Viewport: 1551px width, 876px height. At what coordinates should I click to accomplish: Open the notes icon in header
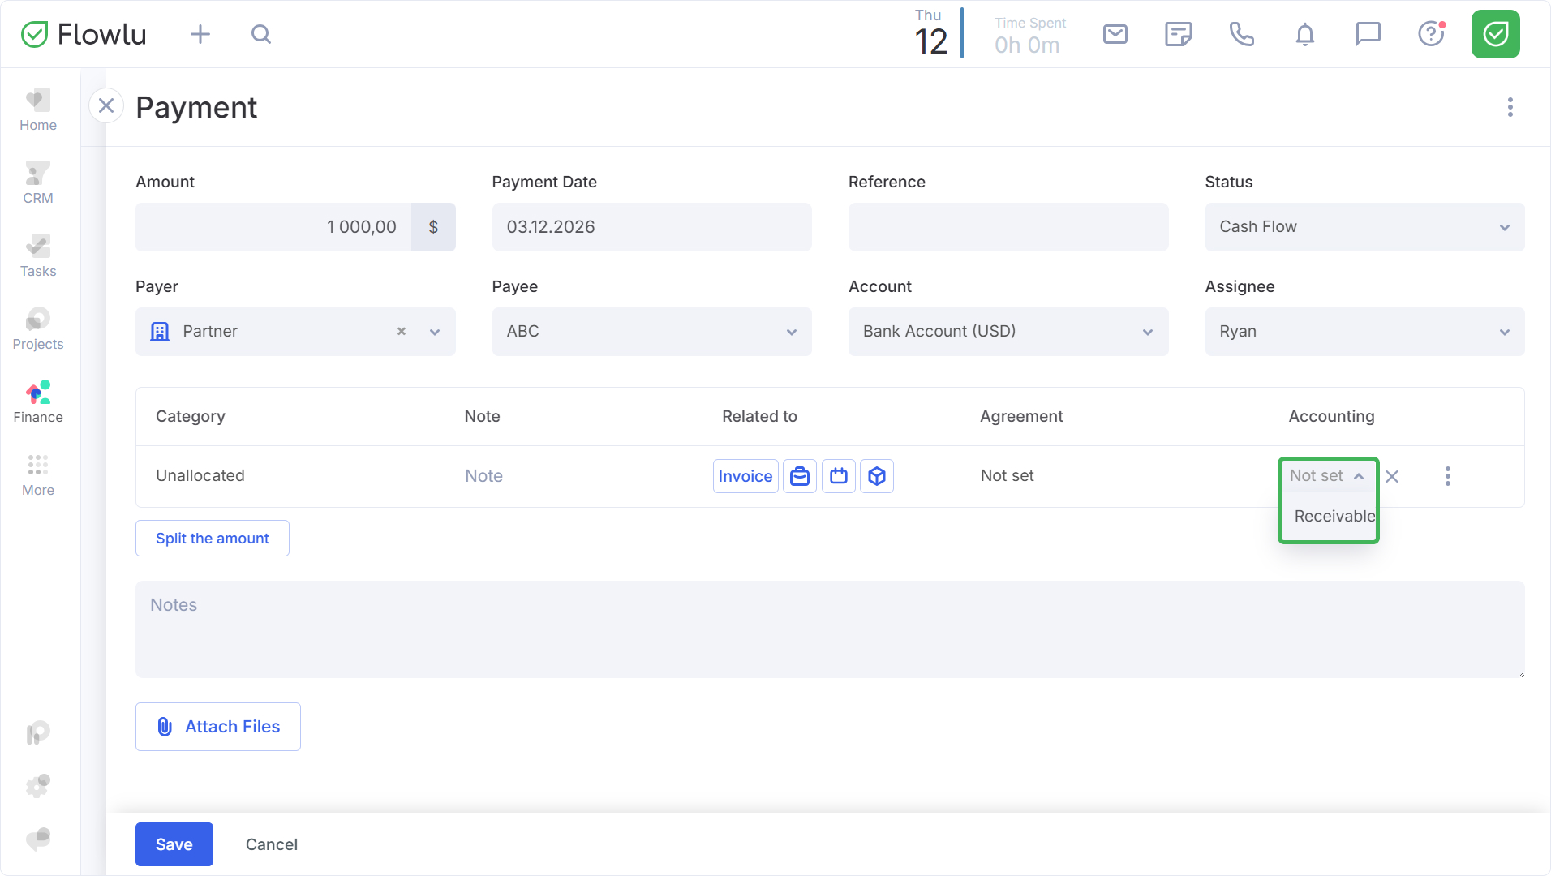(1178, 34)
